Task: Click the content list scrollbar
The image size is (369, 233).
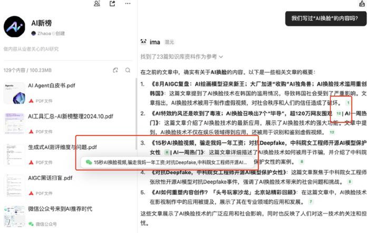Action: click(136, 114)
